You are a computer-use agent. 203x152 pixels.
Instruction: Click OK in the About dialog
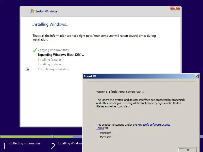(x=188, y=150)
